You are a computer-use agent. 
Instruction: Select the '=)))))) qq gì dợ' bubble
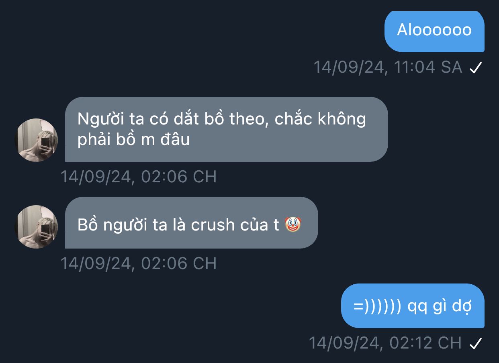pyautogui.click(x=413, y=306)
